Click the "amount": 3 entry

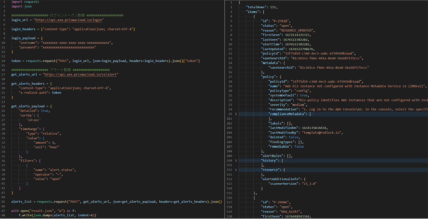tap(45, 142)
